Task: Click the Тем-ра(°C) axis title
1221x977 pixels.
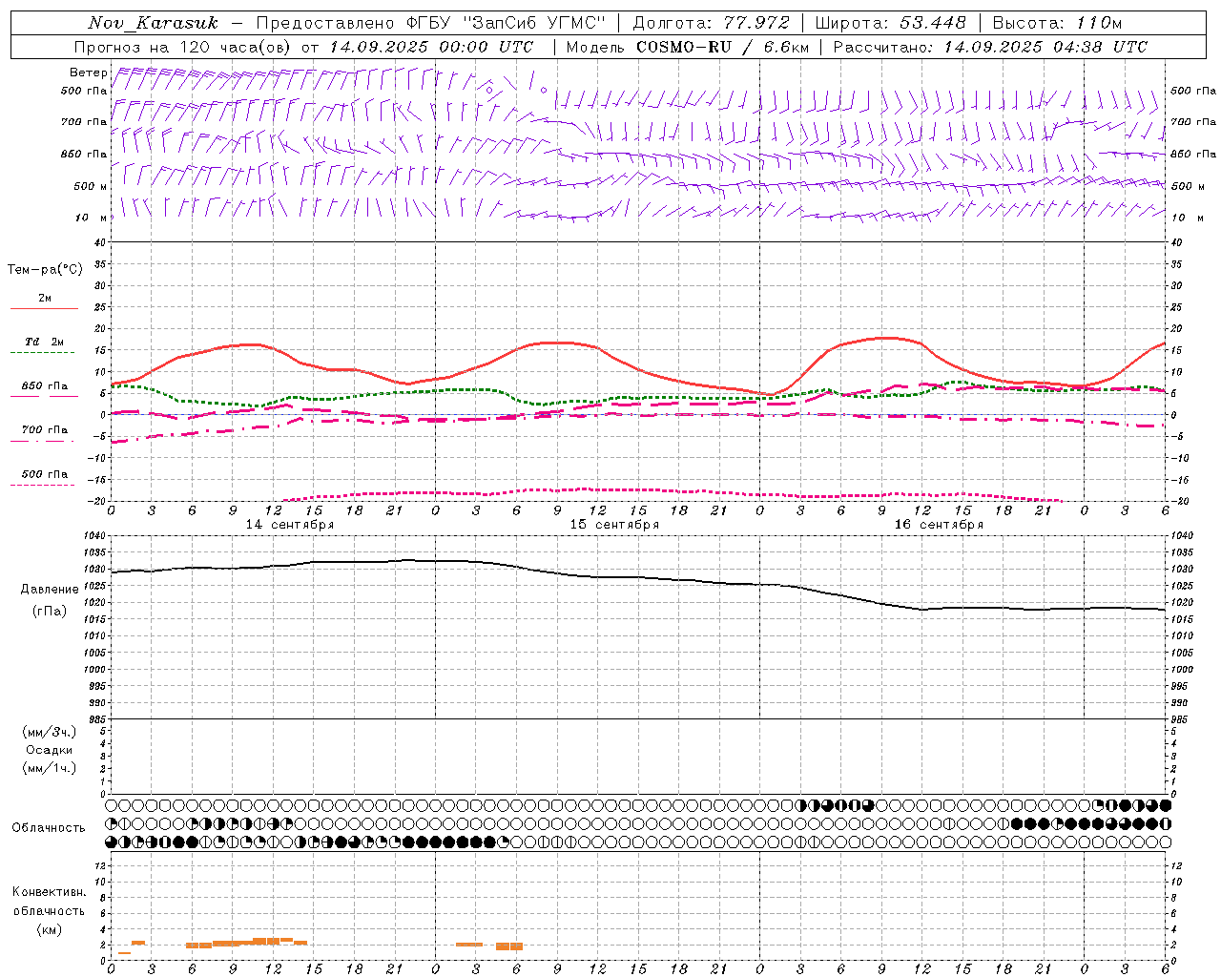Action: pos(45,269)
